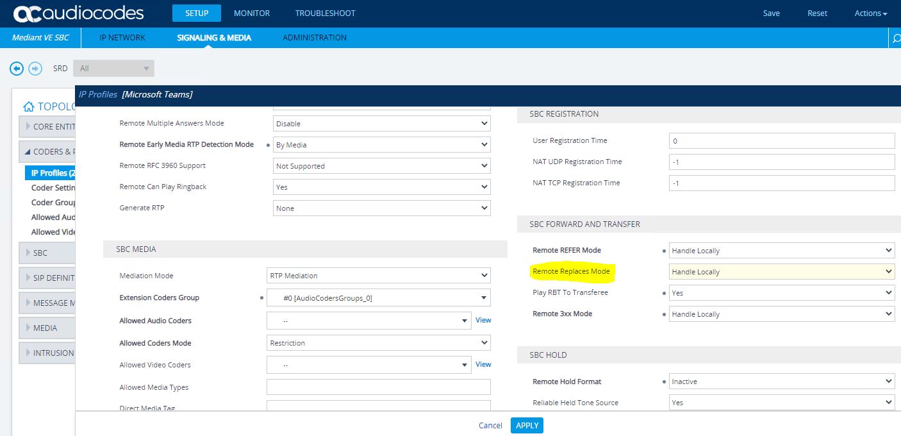This screenshot has width=901, height=436.
Task: Open the highlighted Remote Replaces Mode dropdown
Action: pyautogui.click(x=781, y=271)
